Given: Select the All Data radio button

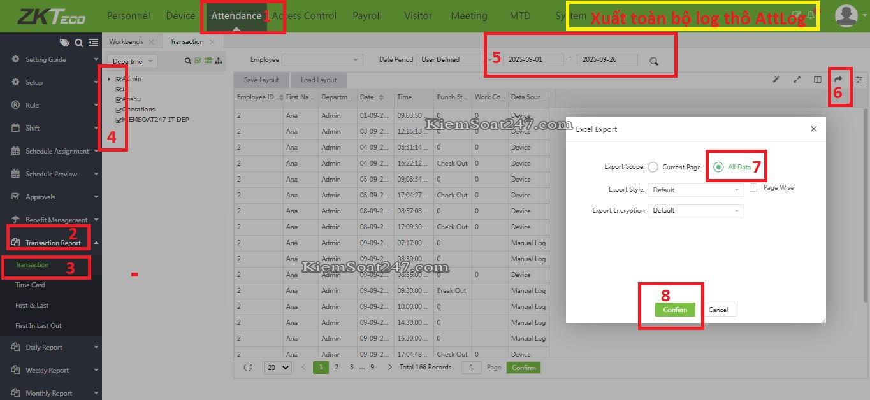Looking at the screenshot, I should point(718,167).
